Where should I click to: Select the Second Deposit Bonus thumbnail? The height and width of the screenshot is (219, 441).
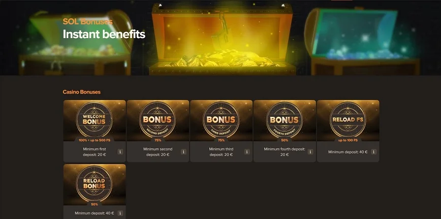(x=158, y=120)
